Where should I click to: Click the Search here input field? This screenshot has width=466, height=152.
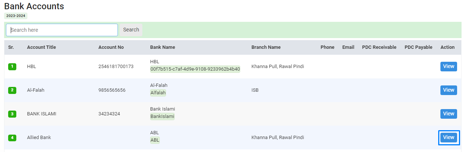(x=62, y=30)
